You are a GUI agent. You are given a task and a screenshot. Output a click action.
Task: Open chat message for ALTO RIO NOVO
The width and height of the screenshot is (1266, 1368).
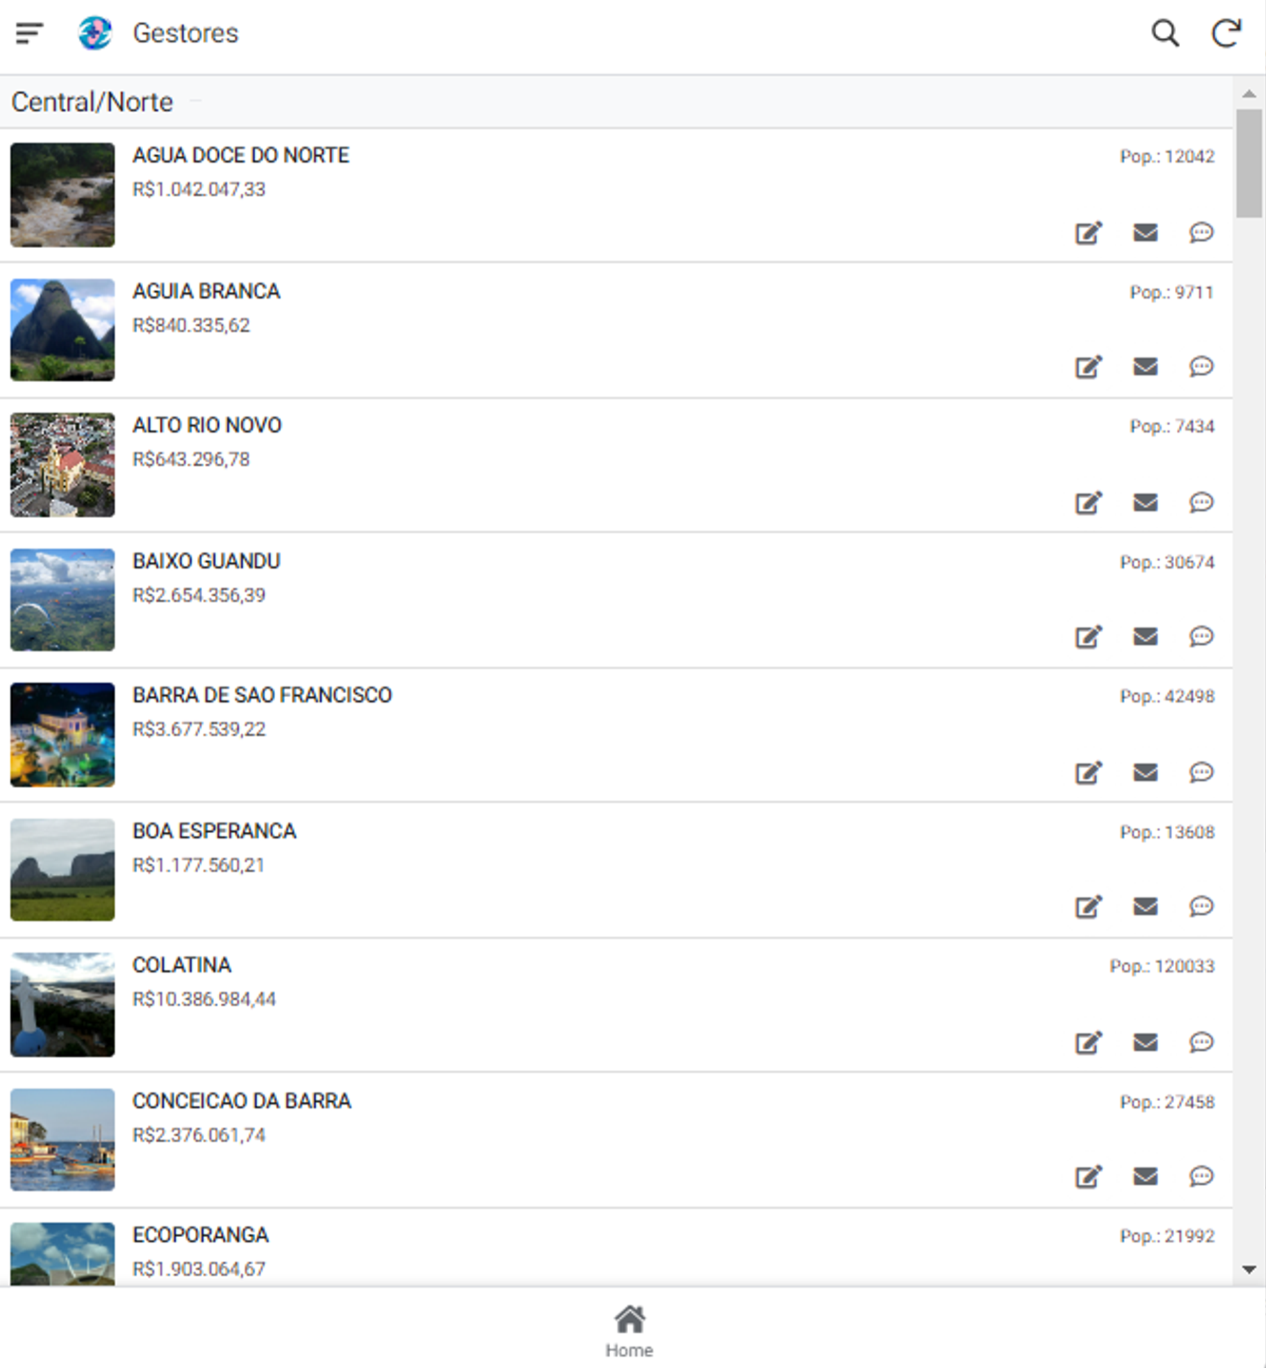(x=1201, y=503)
